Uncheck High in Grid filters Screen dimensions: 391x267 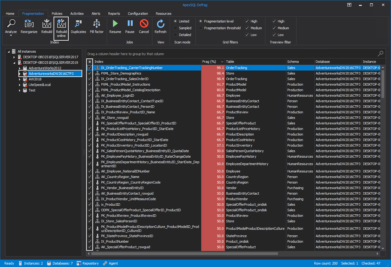click(x=247, y=21)
